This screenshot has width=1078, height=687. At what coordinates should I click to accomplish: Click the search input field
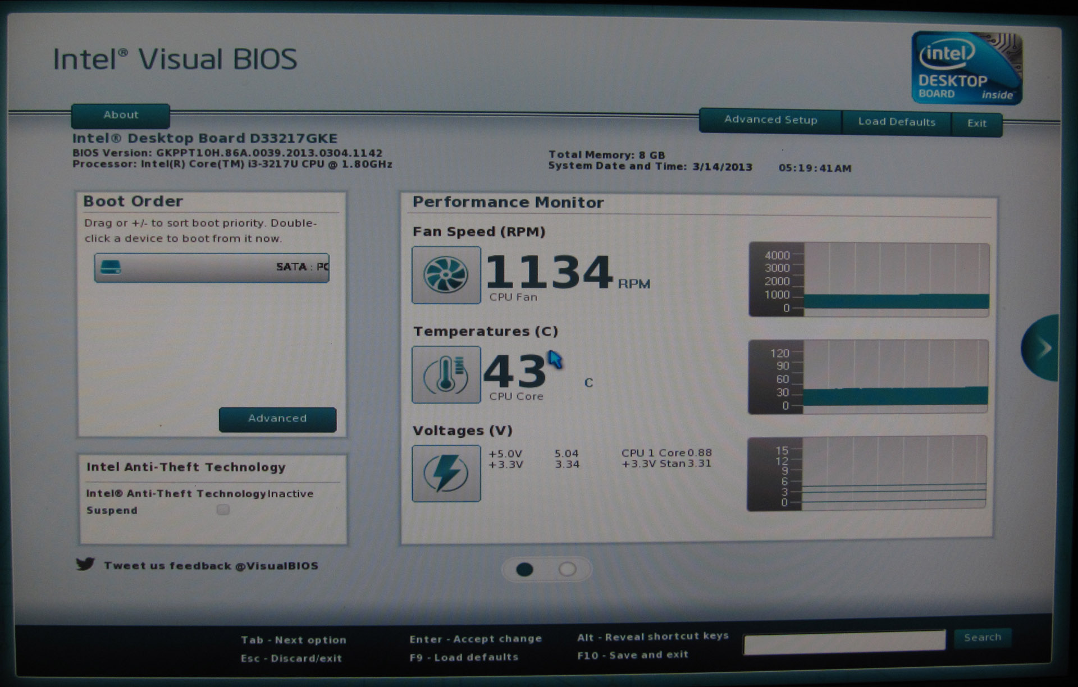pos(844,642)
